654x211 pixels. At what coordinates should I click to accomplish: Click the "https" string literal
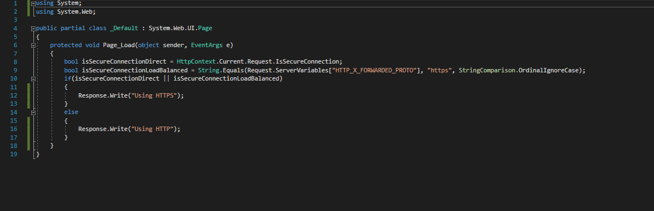point(440,70)
